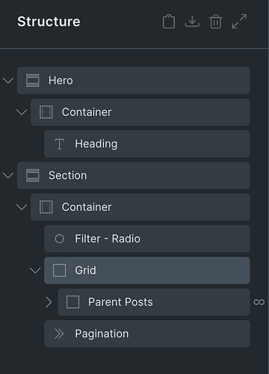This screenshot has height=374, width=269.
Task: Collapse the Container under Hero
Action: [22, 112]
